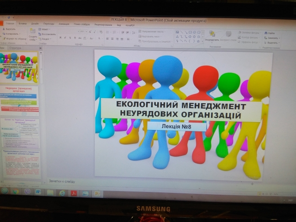
Task: Click the New Slide (Создать слайд) icon
Action: 33,31
